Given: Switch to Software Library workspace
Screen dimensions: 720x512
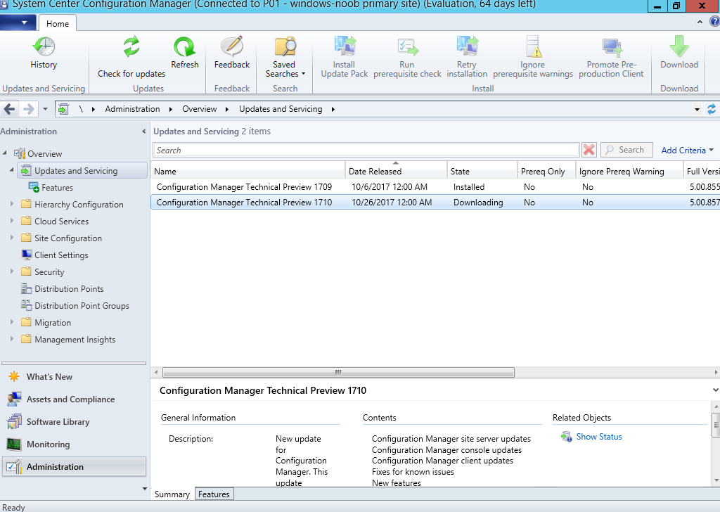Looking at the screenshot, I should point(58,421).
